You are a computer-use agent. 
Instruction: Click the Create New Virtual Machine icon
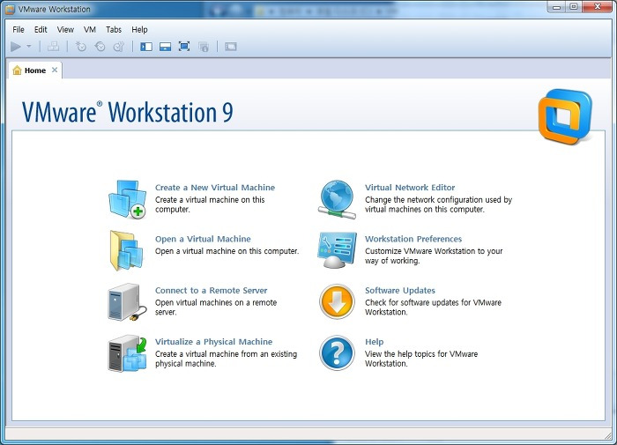(x=128, y=199)
